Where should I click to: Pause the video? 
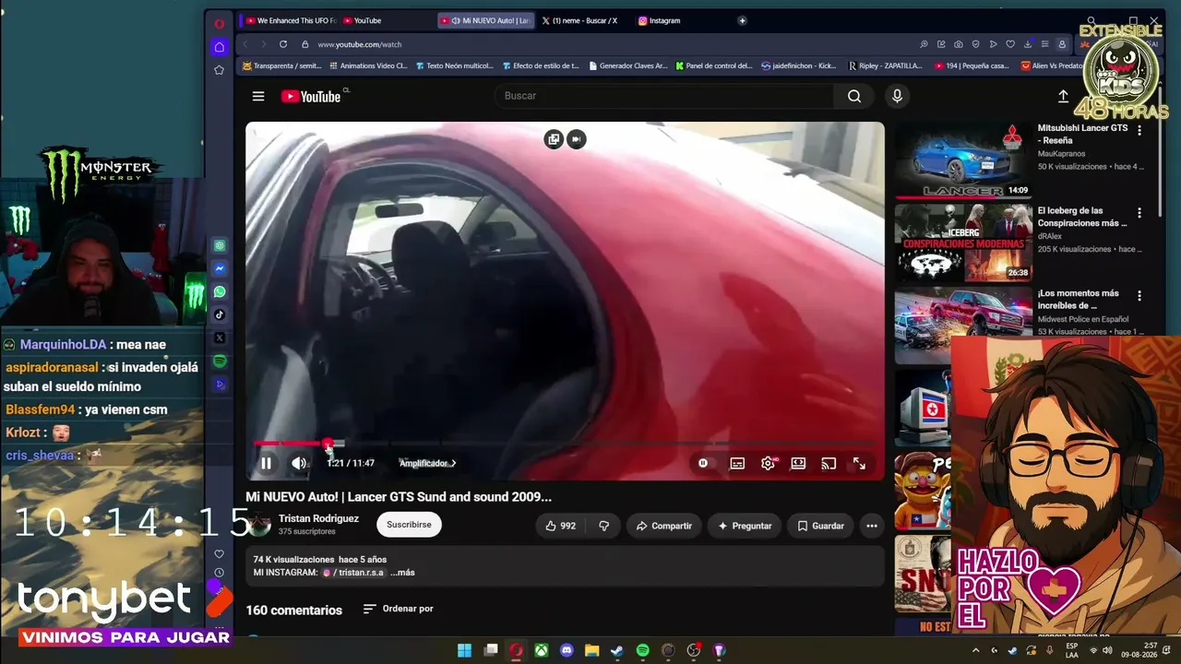(266, 463)
